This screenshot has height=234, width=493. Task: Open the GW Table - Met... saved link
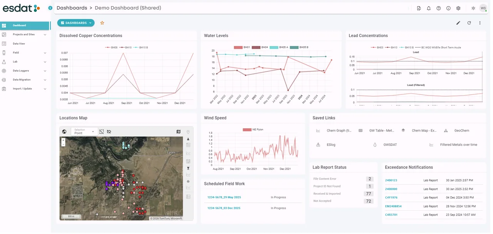pos(382,131)
